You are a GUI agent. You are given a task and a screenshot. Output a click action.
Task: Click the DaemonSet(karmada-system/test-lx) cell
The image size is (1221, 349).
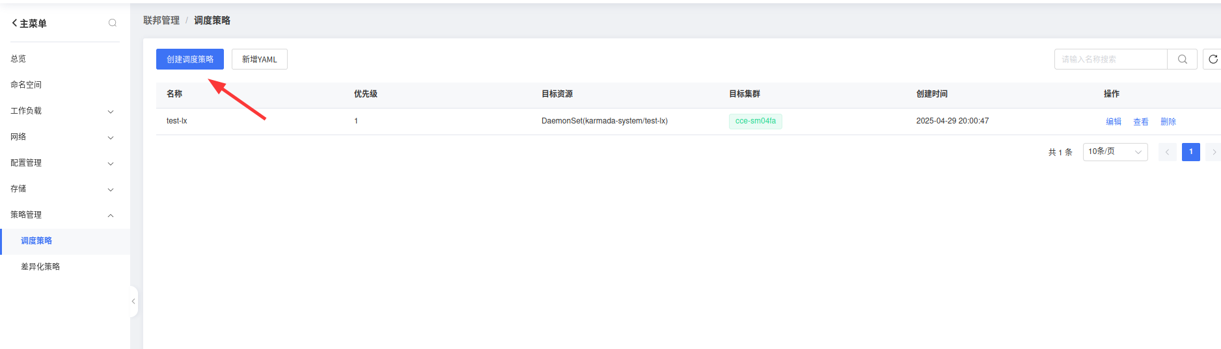click(605, 121)
